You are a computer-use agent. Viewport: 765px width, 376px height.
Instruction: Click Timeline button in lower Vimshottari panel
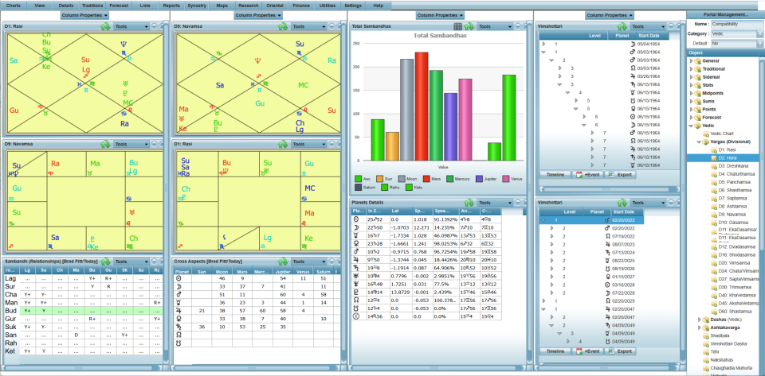point(555,351)
